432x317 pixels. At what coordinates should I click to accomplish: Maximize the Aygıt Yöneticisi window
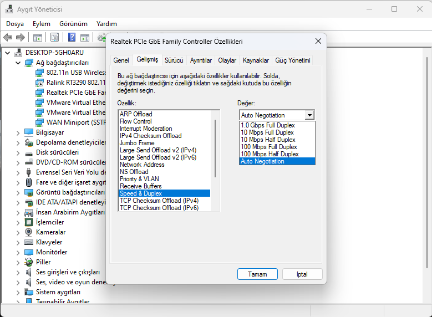(394, 9)
